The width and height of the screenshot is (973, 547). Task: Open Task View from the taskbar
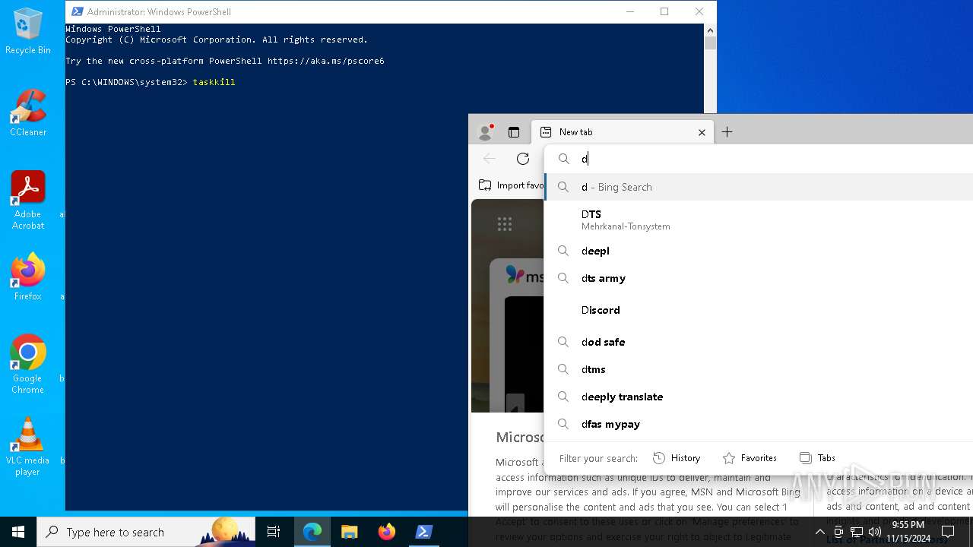coord(274,532)
